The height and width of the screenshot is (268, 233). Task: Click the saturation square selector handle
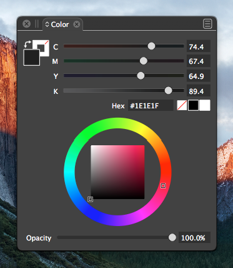point(90,199)
